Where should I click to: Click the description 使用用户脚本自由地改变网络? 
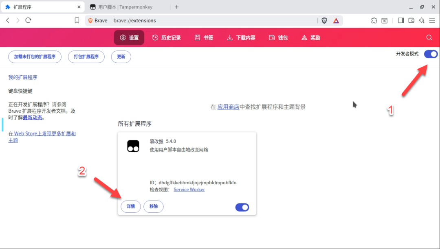[x=179, y=150]
